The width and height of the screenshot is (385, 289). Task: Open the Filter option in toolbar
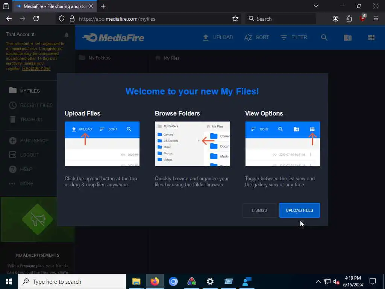click(x=294, y=38)
